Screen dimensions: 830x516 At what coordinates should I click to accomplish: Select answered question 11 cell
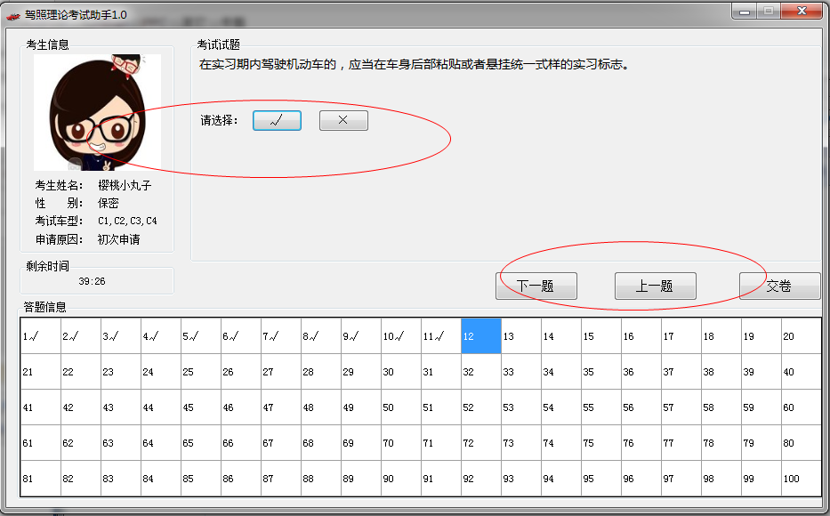coord(441,336)
